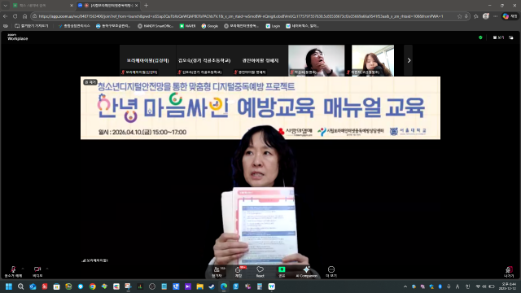521x293 pixels.
Task: Open the Copilot button
Action: pos(510,16)
